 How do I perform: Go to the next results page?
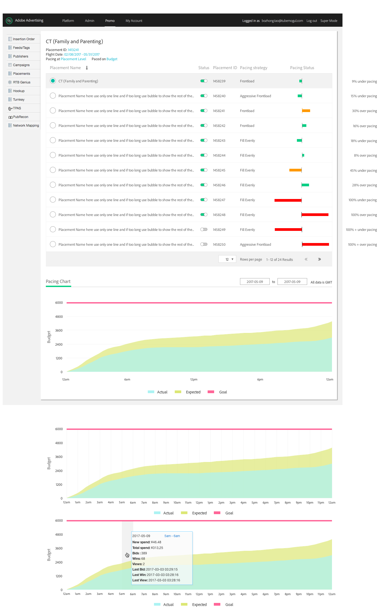[320, 259]
